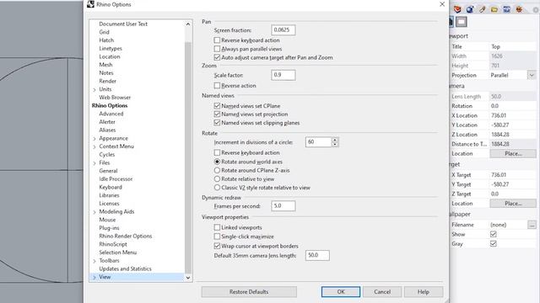Expand the View tree node
This screenshot has height=303, width=540.
tap(94, 277)
